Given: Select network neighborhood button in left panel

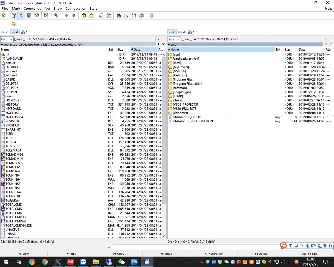Looking at the screenshot, I should click(24, 32).
